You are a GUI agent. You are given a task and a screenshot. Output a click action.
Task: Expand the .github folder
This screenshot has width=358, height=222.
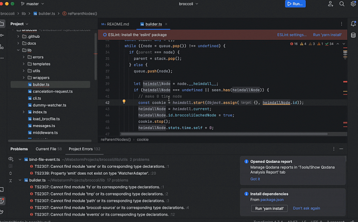click(18, 36)
